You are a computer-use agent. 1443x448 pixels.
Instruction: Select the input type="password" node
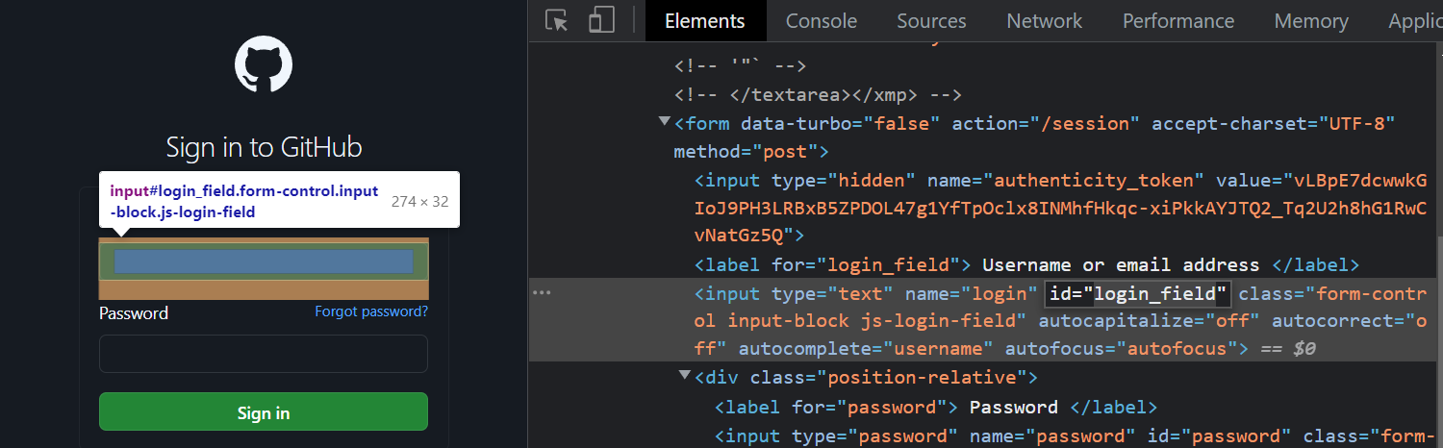pyautogui.click(x=1074, y=436)
